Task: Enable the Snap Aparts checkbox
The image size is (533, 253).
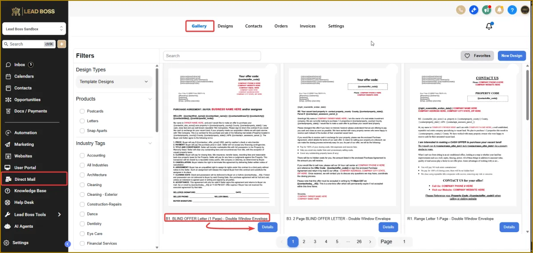Action: [82, 131]
